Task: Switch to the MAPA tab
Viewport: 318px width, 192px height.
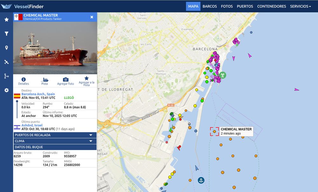Action: [193, 6]
